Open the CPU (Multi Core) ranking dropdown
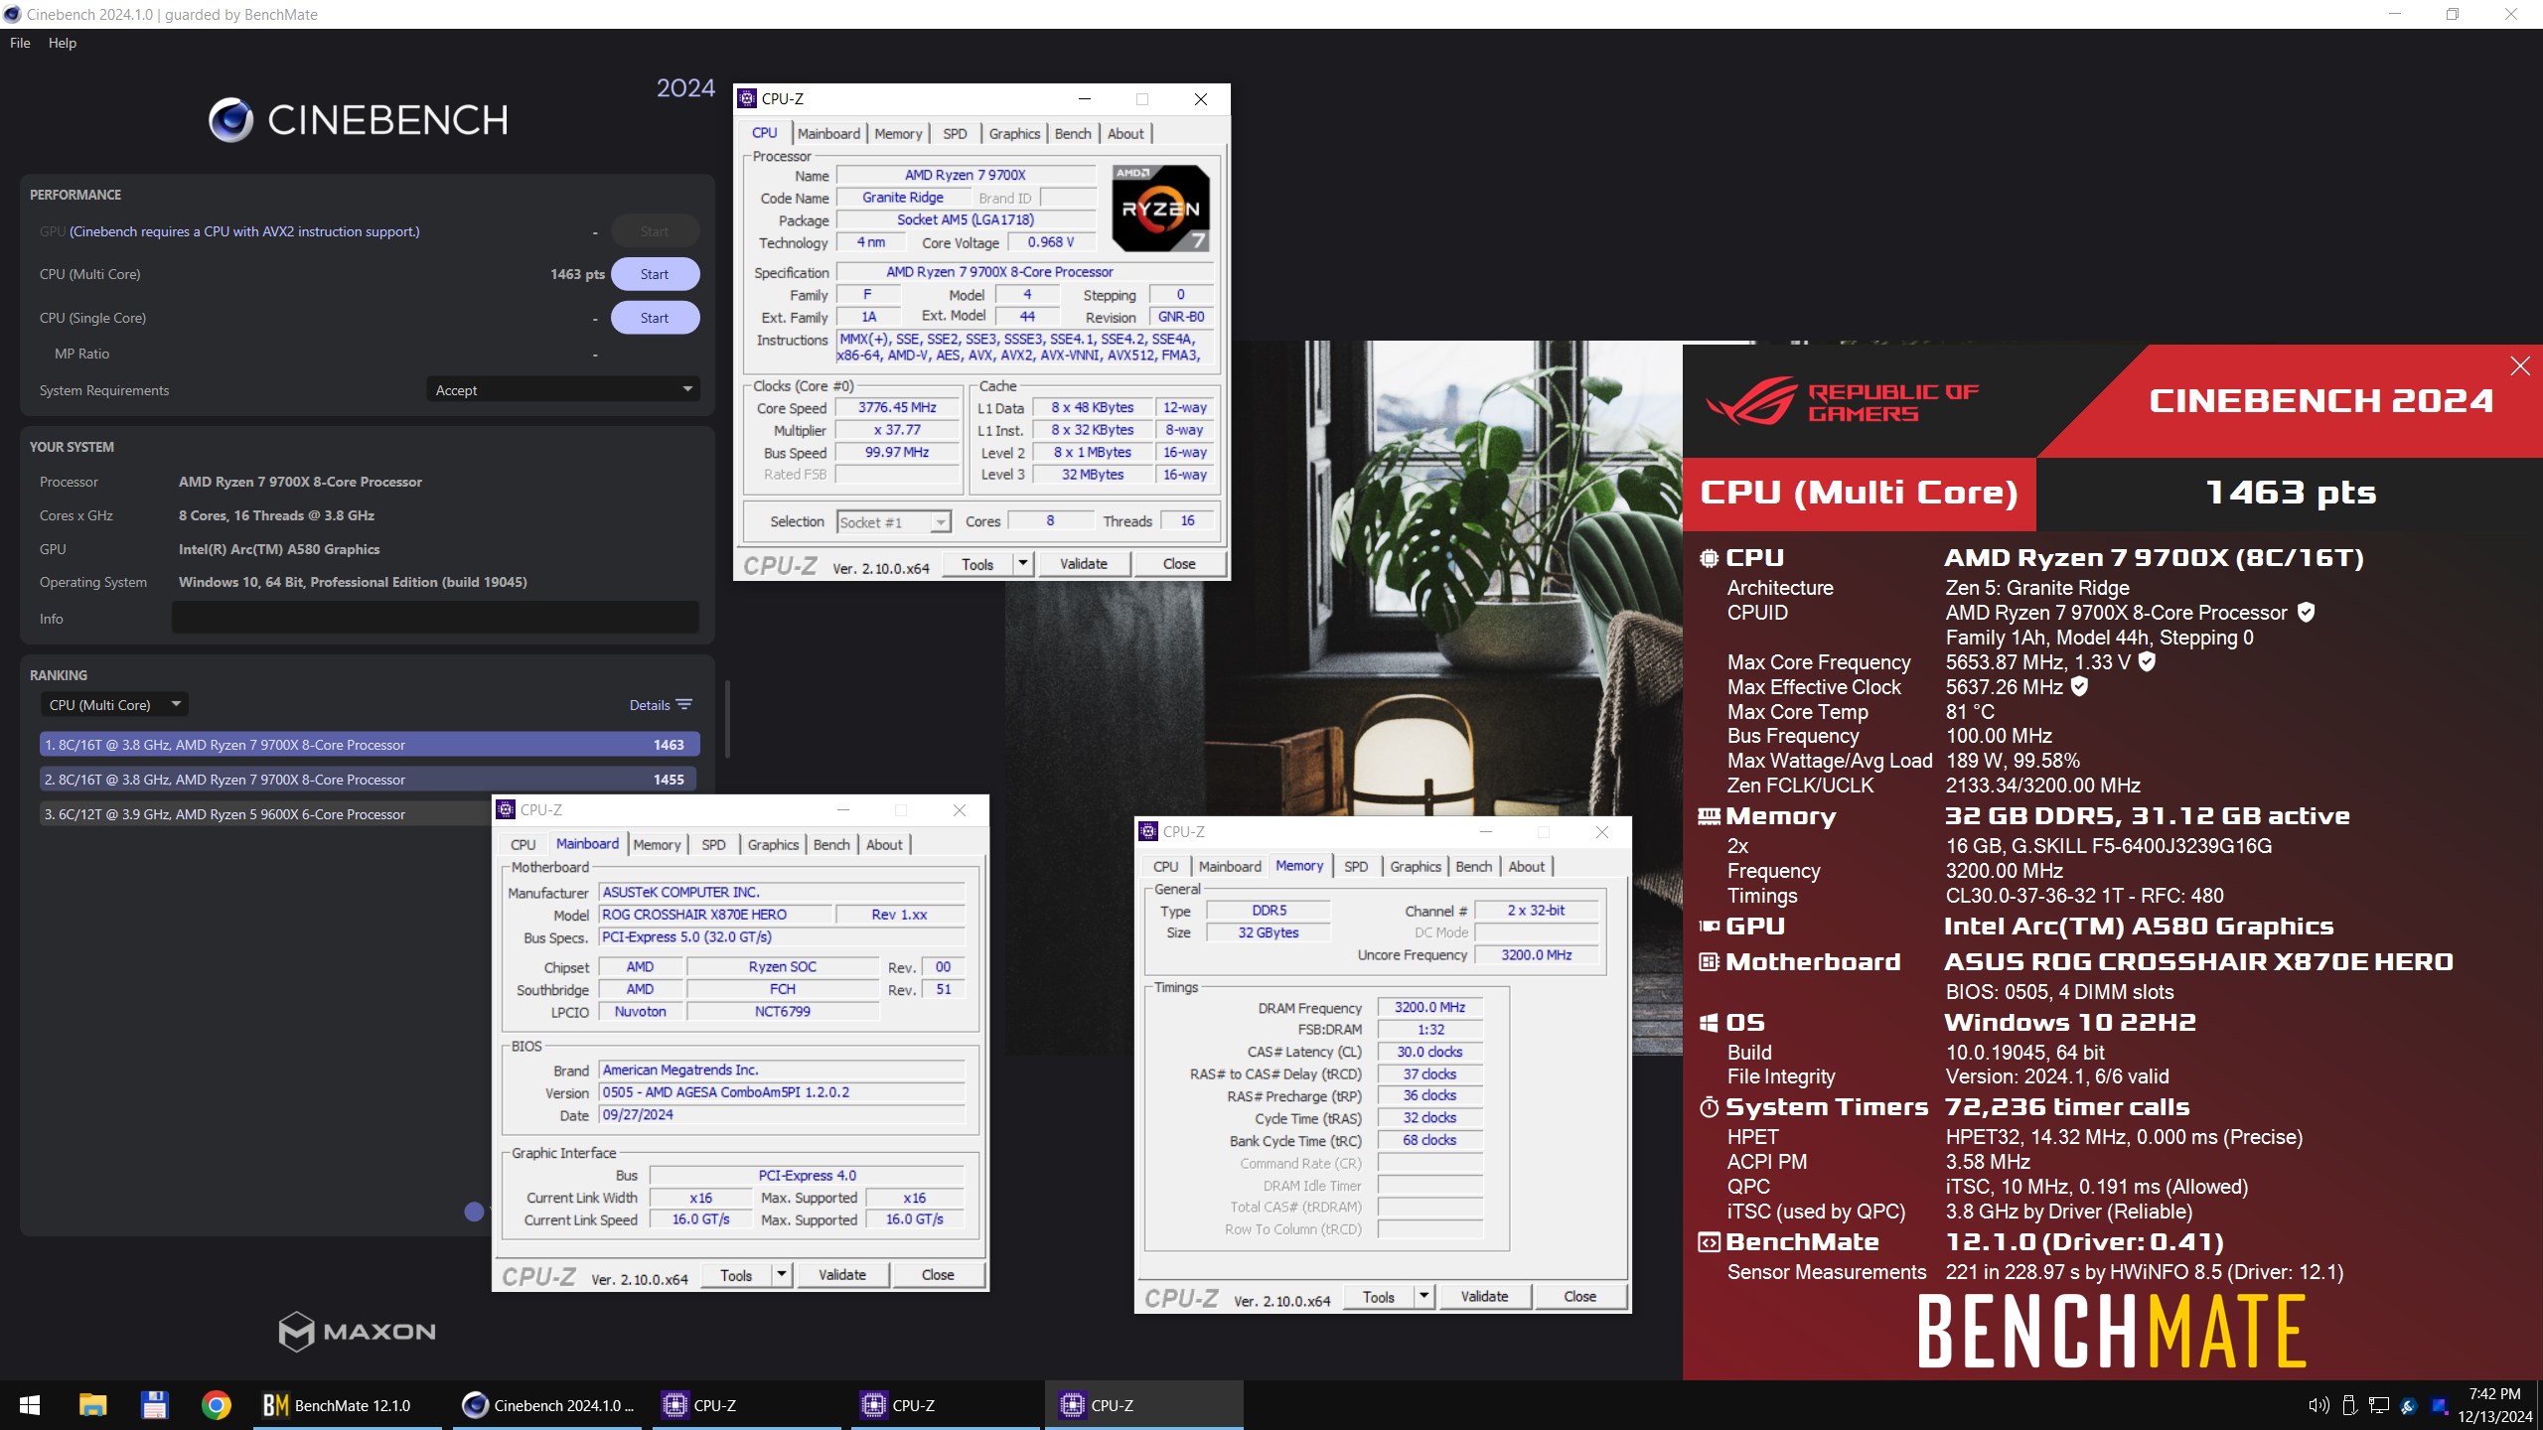2543x1430 pixels. pos(114,705)
